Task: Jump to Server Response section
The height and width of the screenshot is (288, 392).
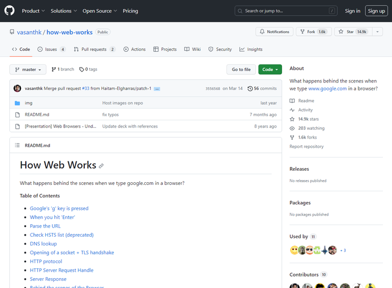Action: click(x=48, y=279)
